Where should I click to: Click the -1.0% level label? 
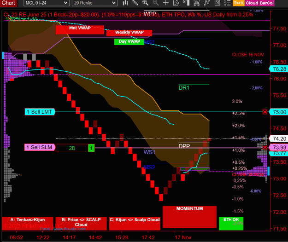tap(238, 199)
